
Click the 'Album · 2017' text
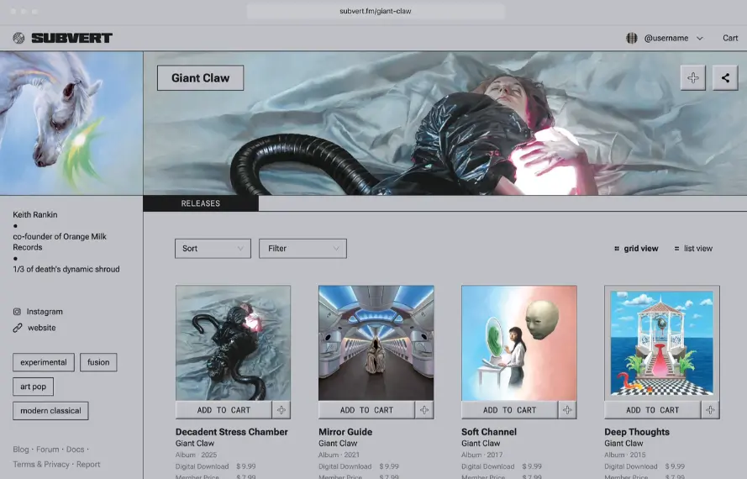tap(481, 455)
